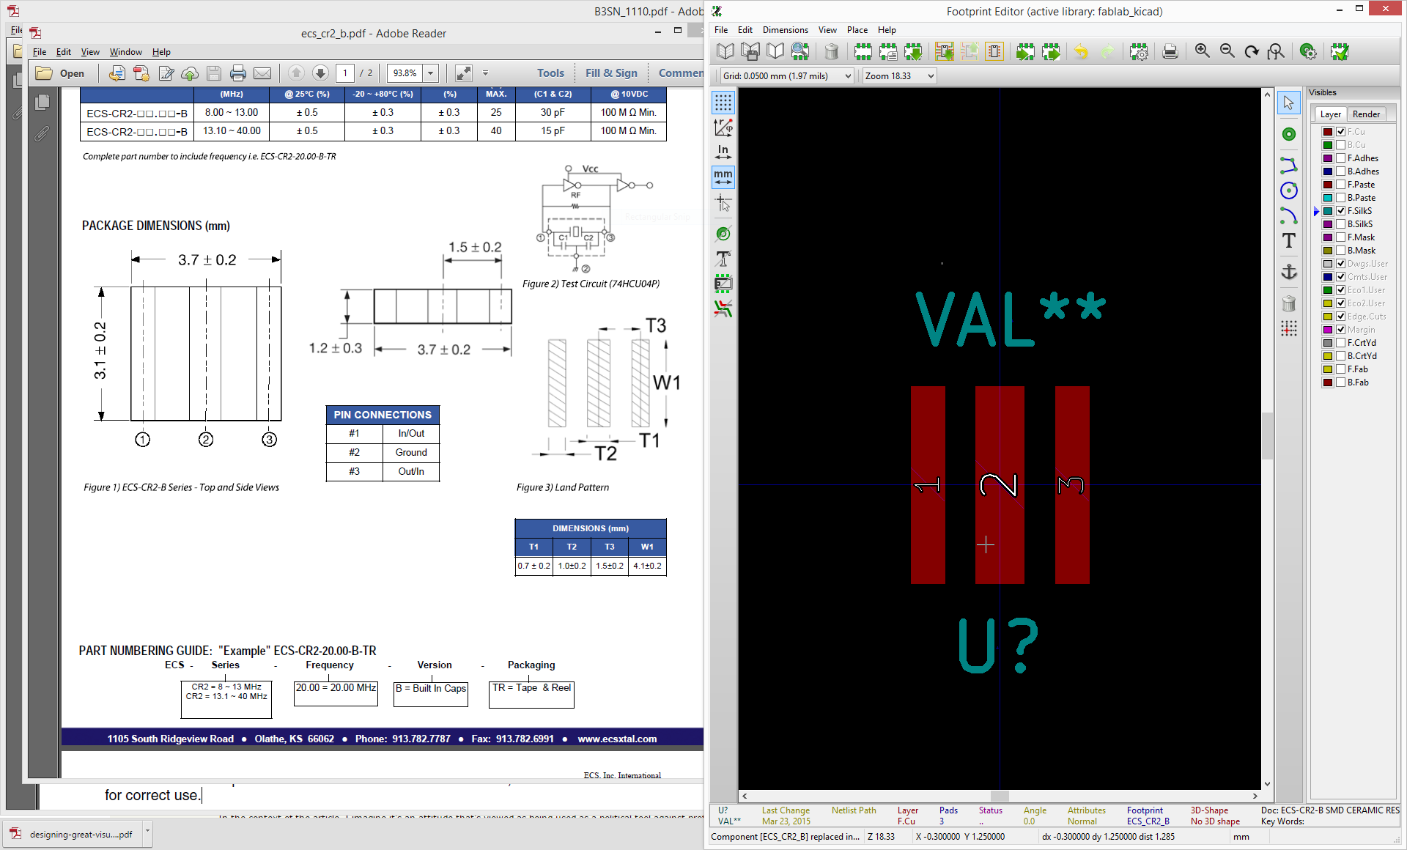Zoom in using the magnifier plus icon

point(1203,51)
